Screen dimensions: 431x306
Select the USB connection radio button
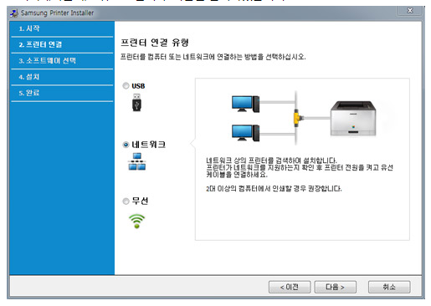pos(126,86)
